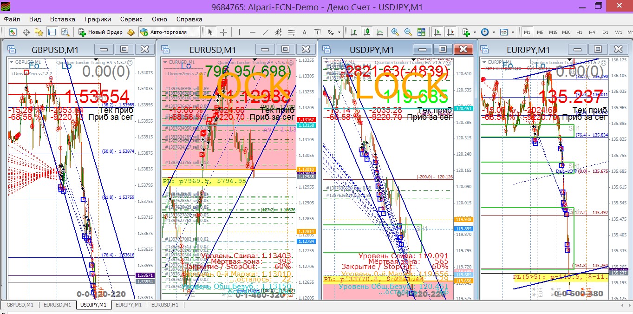Screen dimensions: 633x314
Task: Select the M1 timeframe
Action: coord(527,32)
